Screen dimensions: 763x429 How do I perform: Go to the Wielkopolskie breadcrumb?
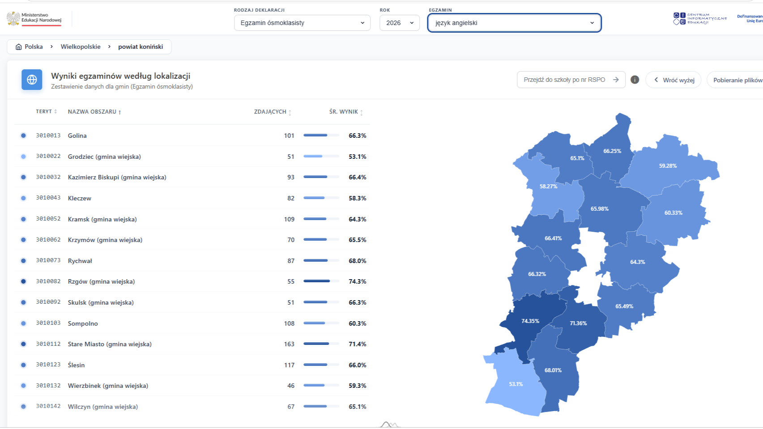tap(81, 47)
